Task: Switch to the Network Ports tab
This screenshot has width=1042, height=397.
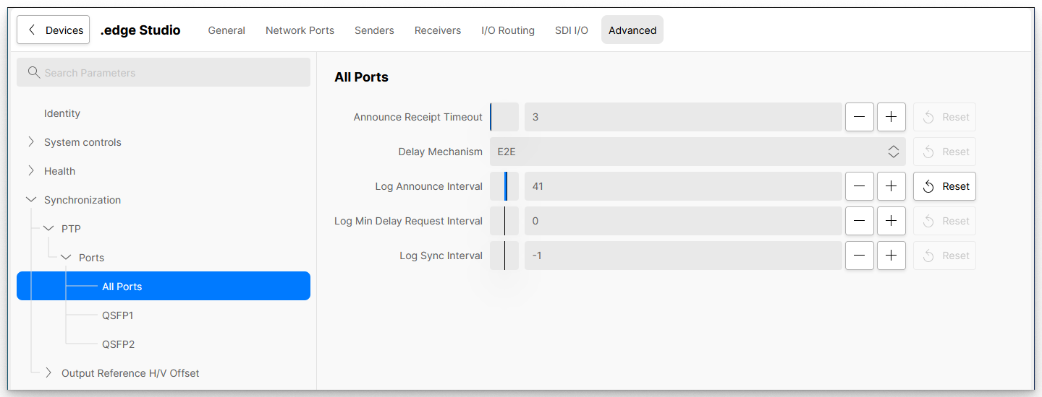Action: point(300,30)
